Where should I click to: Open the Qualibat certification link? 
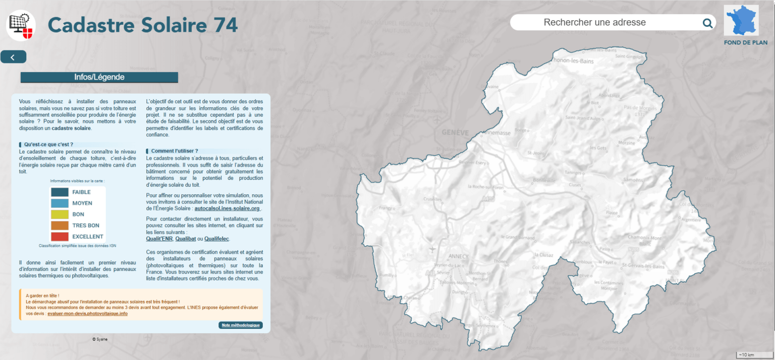pyautogui.click(x=185, y=239)
